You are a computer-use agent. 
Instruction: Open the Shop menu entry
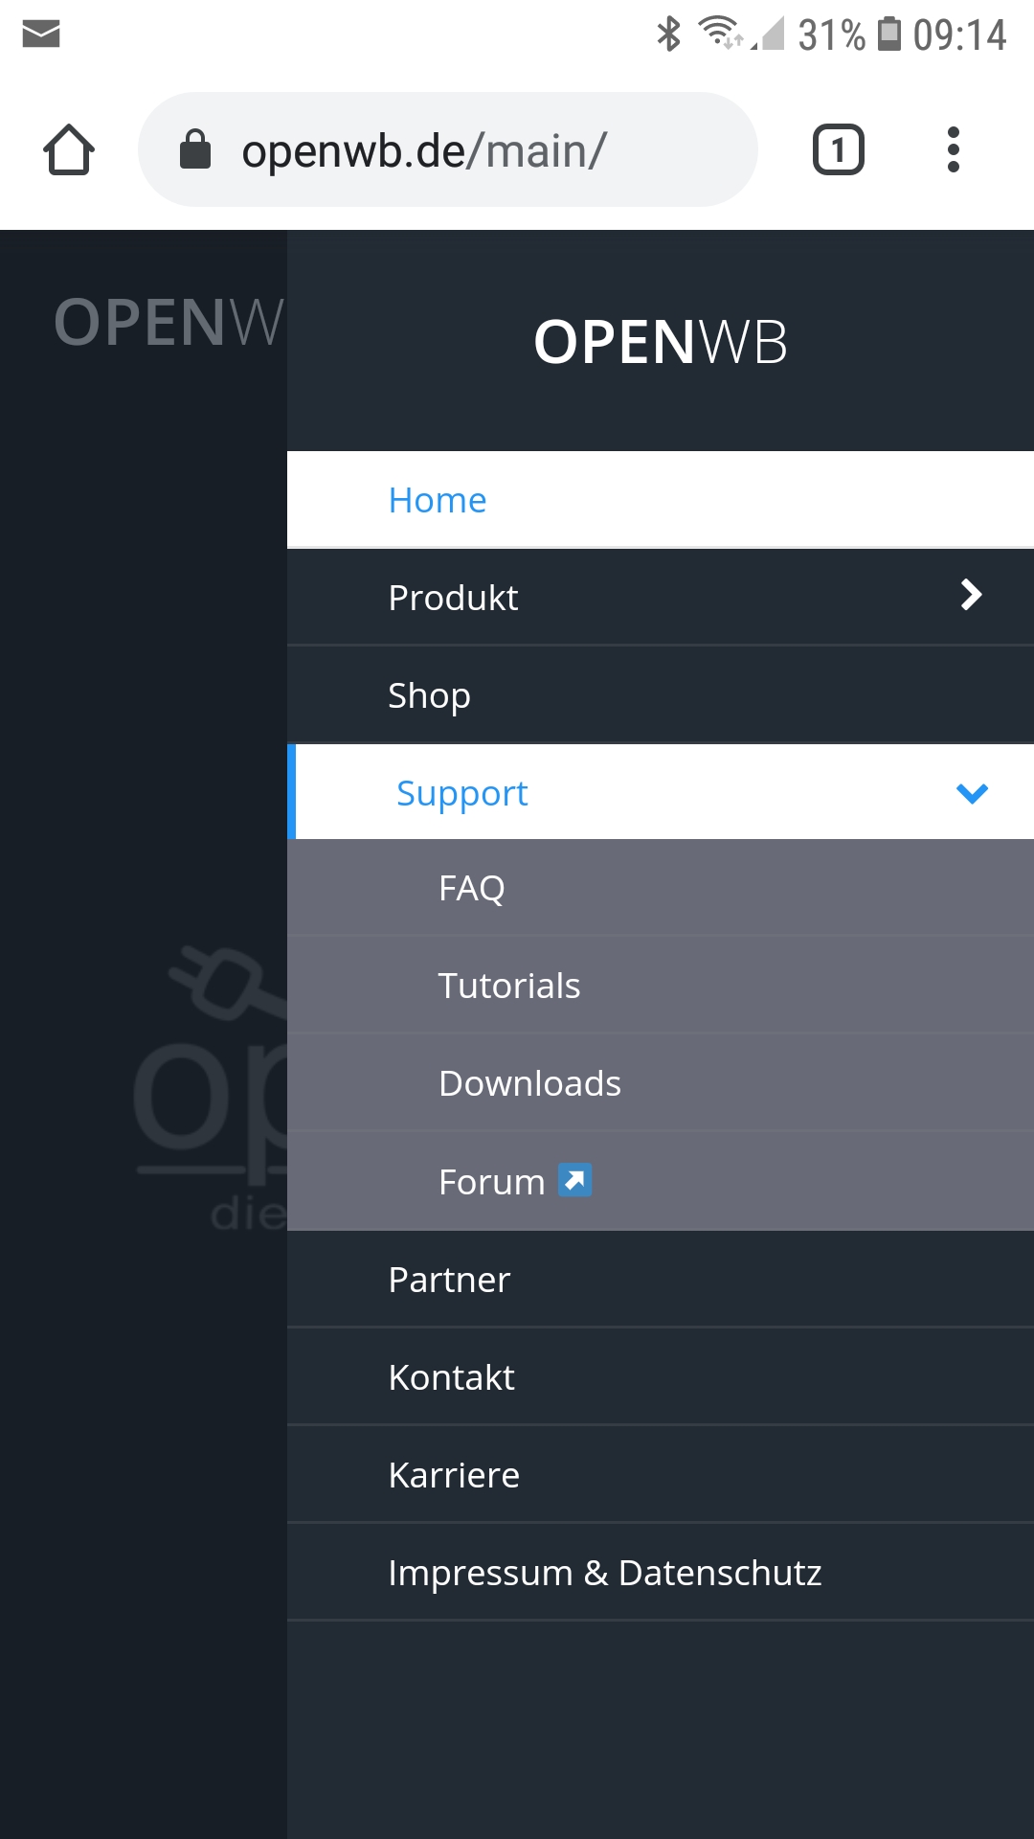click(x=429, y=695)
